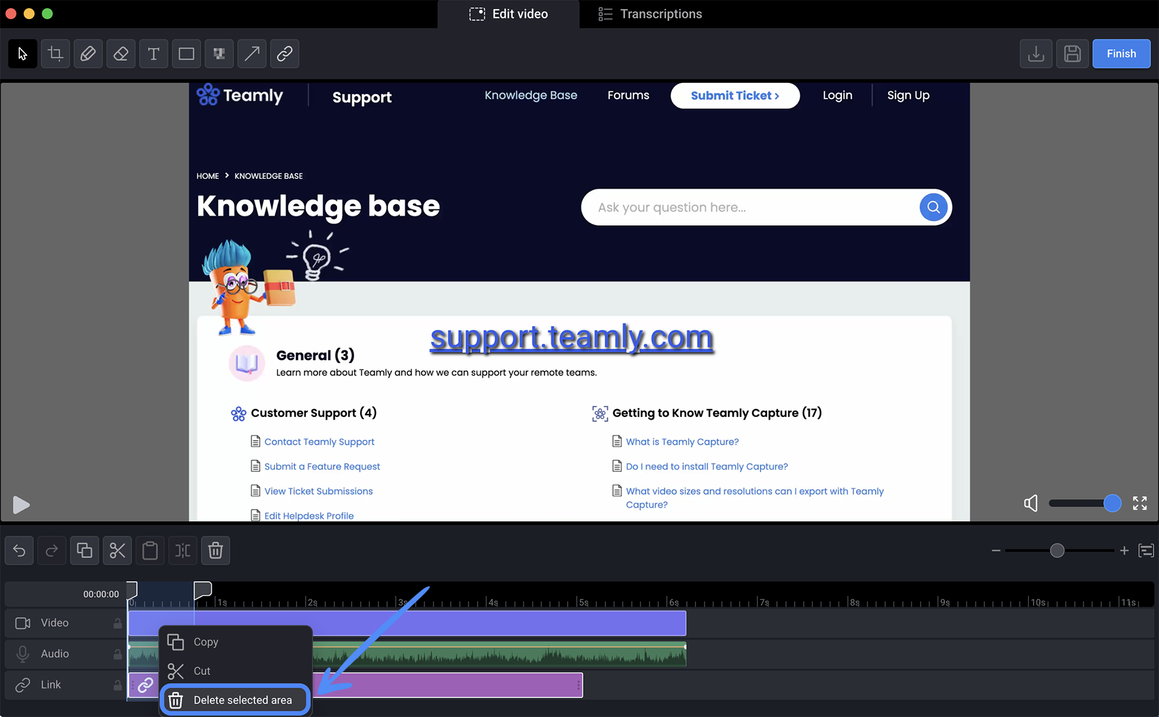Image resolution: width=1159 pixels, height=717 pixels.
Task: Click the left selection start marker
Action: (131, 590)
